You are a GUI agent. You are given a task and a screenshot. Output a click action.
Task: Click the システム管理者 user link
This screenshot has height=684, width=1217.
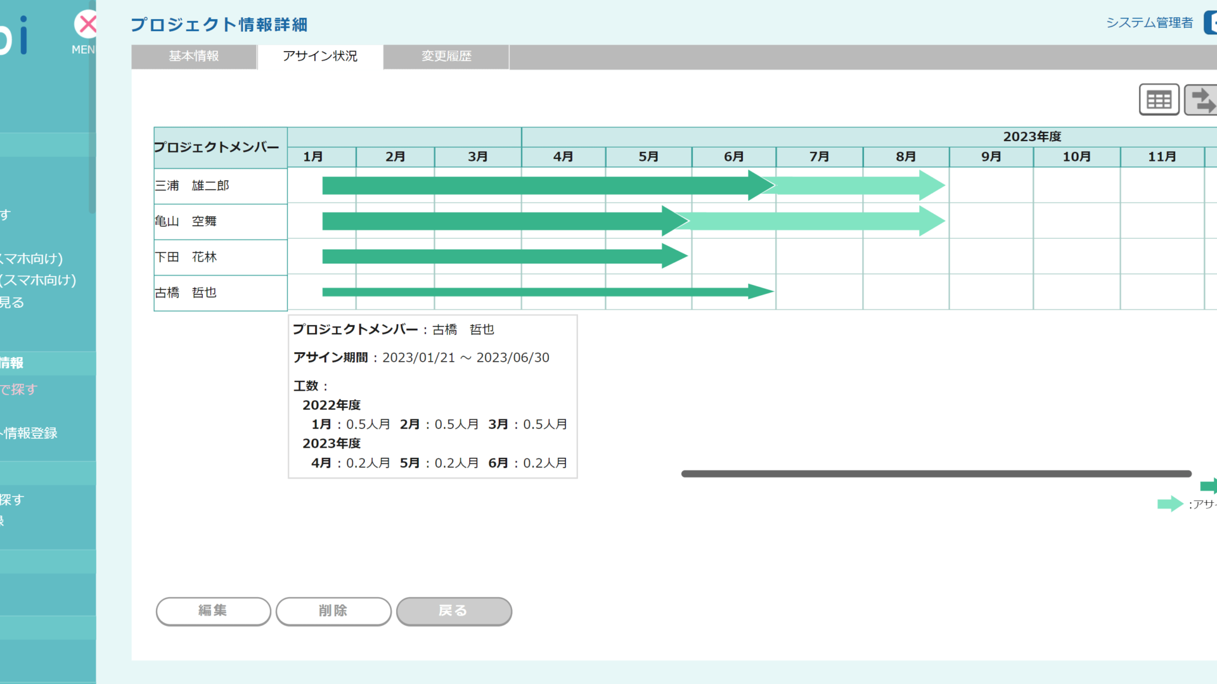(x=1149, y=23)
